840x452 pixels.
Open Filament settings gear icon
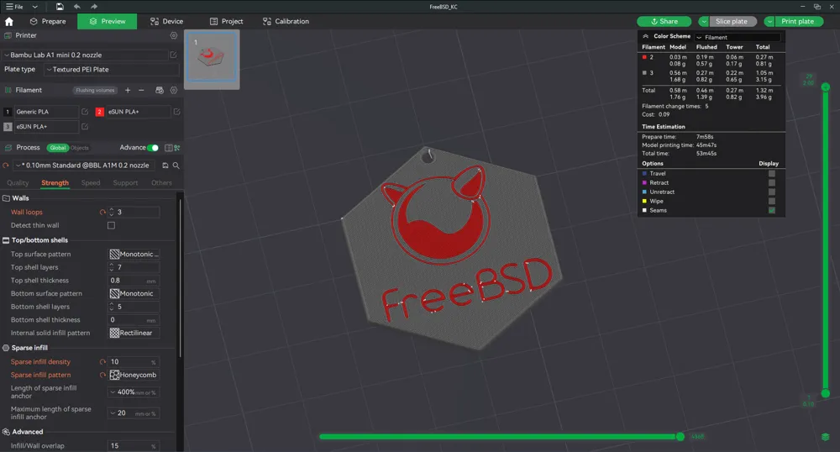coord(174,90)
